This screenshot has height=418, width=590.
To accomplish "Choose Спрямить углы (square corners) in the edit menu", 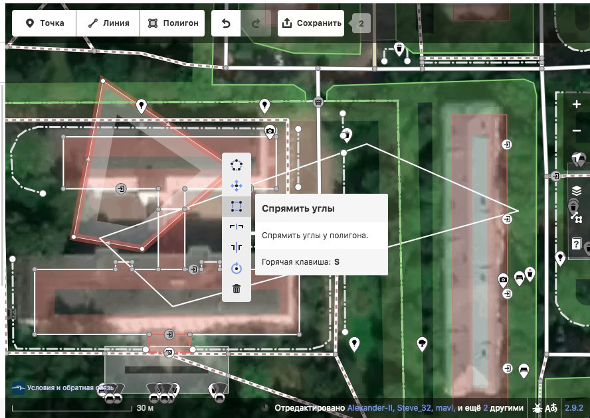I will pos(237,206).
